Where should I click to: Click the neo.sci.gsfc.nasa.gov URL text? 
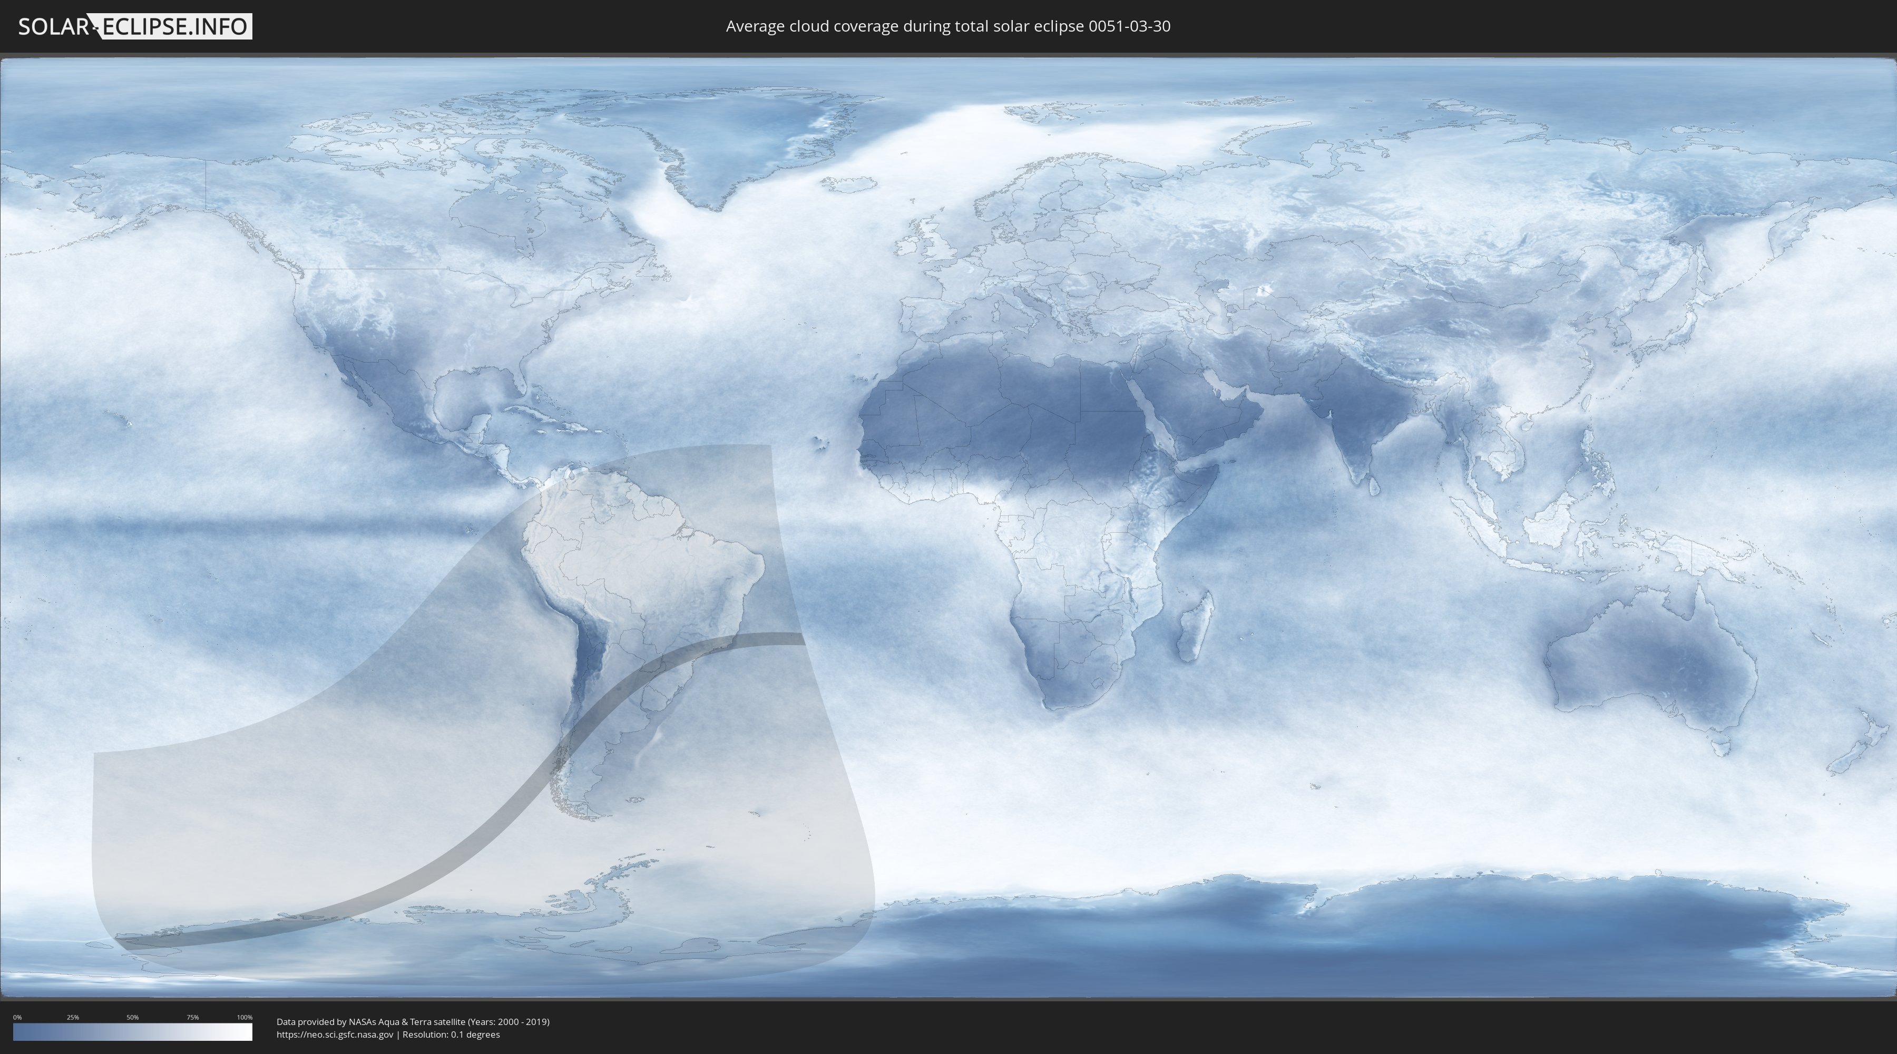point(335,1034)
